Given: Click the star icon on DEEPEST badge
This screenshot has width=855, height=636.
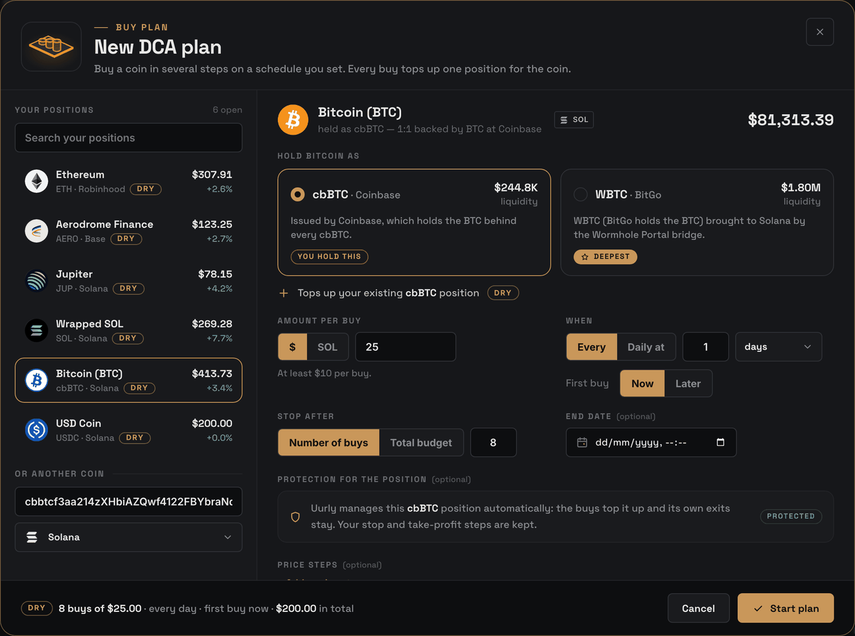Looking at the screenshot, I should coord(585,257).
